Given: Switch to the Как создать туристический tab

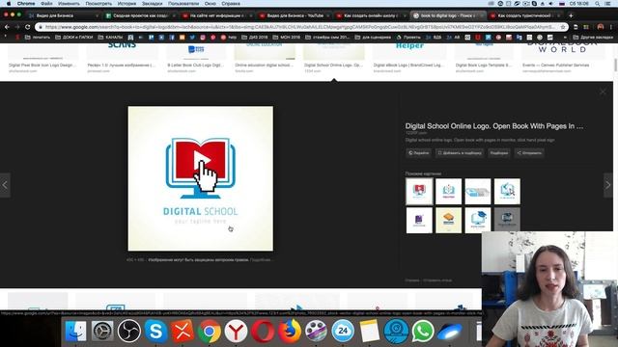Looking at the screenshot, I should [525, 15].
